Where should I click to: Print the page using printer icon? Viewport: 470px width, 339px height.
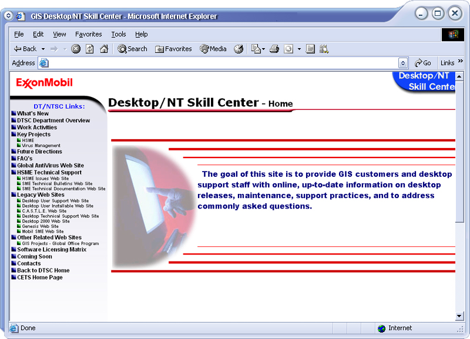click(274, 49)
